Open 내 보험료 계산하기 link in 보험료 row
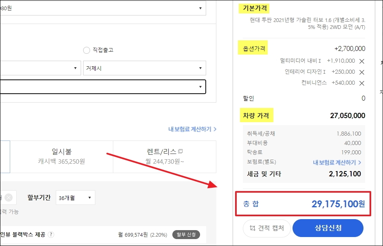383x246 pixels. pyautogui.click(x=337, y=163)
